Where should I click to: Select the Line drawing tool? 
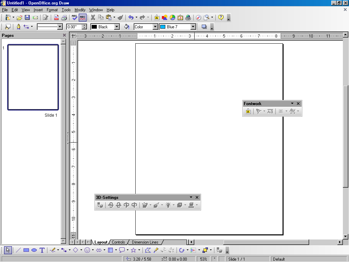pyautogui.click(x=18, y=250)
